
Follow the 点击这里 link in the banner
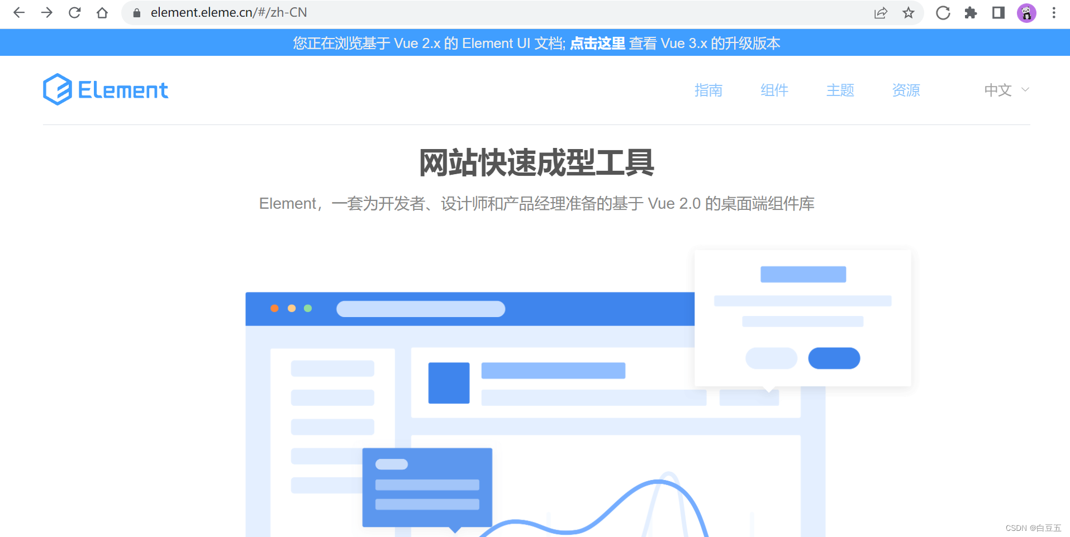[x=597, y=43]
